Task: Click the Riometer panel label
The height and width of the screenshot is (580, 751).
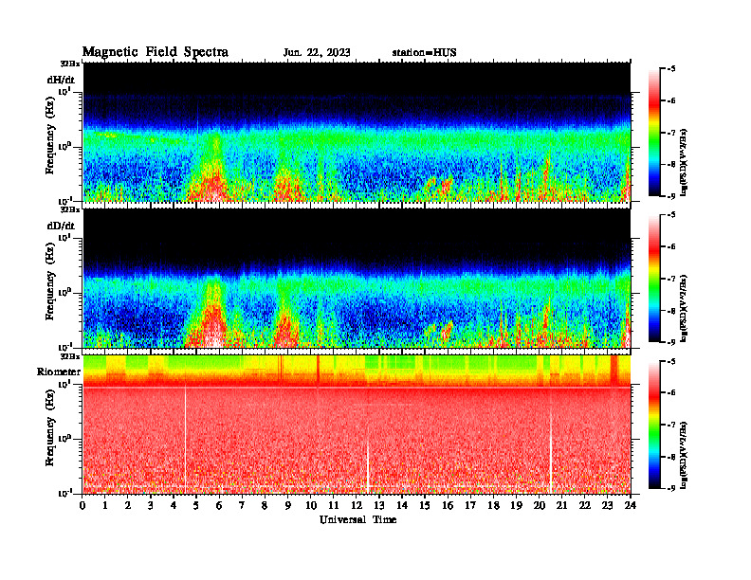Action: [59, 372]
